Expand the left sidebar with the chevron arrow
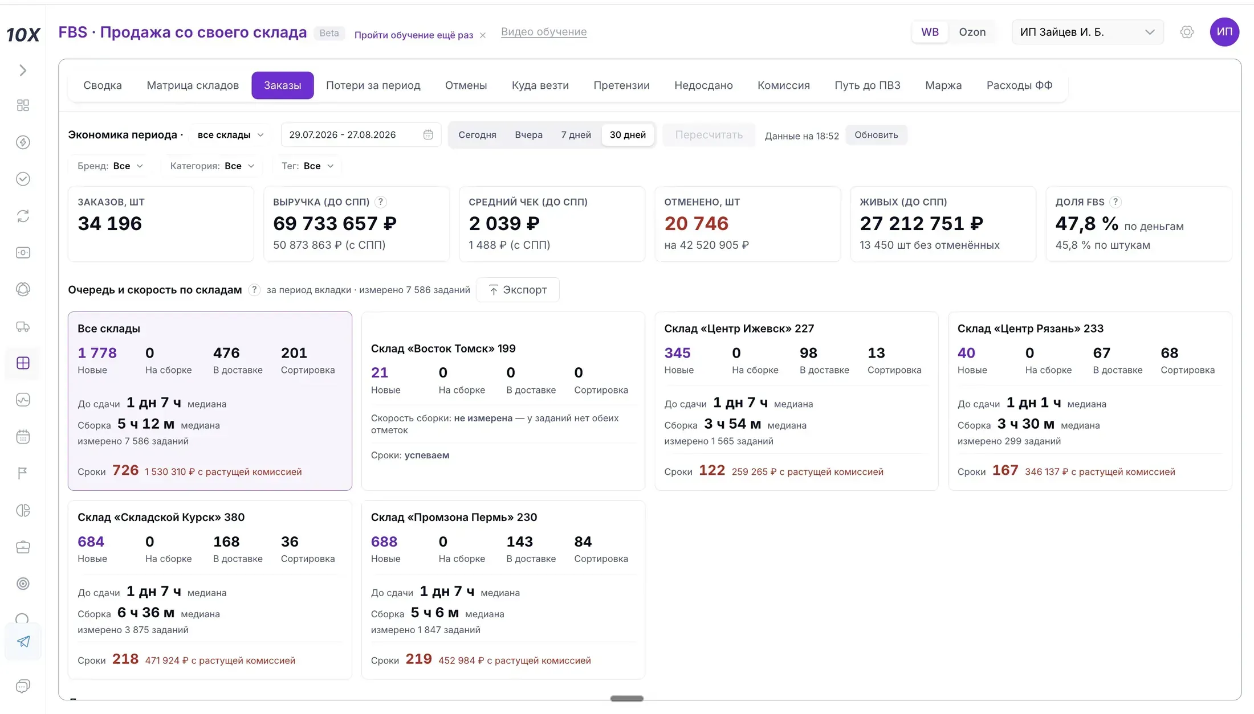 (x=23, y=70)
